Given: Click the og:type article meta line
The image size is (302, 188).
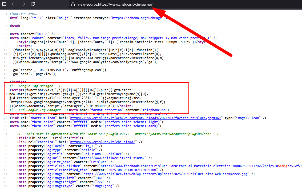Looking at the screenshot, I should (x=60, y=150).
